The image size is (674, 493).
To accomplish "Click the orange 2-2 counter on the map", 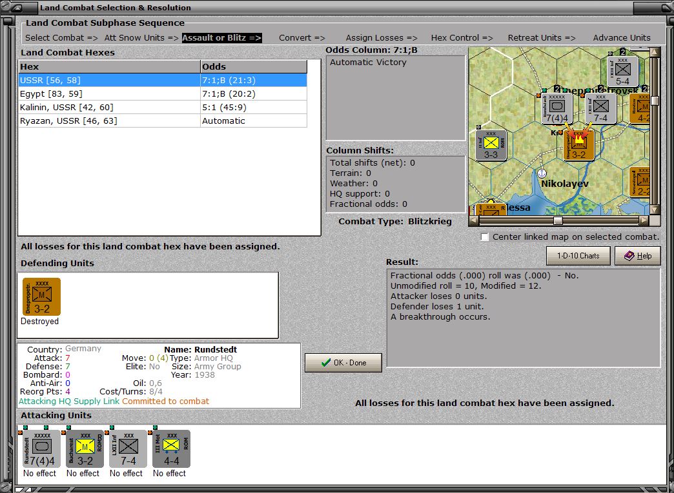I will coord(640,182).
